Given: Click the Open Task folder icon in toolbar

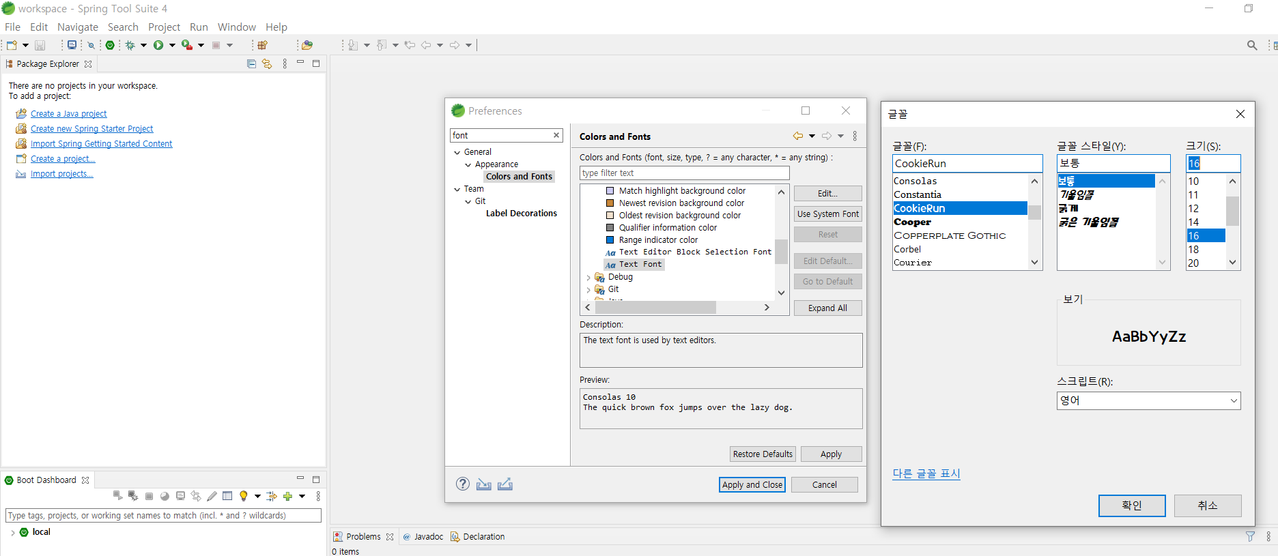Looking at the screenshot, I should [x=307, y=45].
